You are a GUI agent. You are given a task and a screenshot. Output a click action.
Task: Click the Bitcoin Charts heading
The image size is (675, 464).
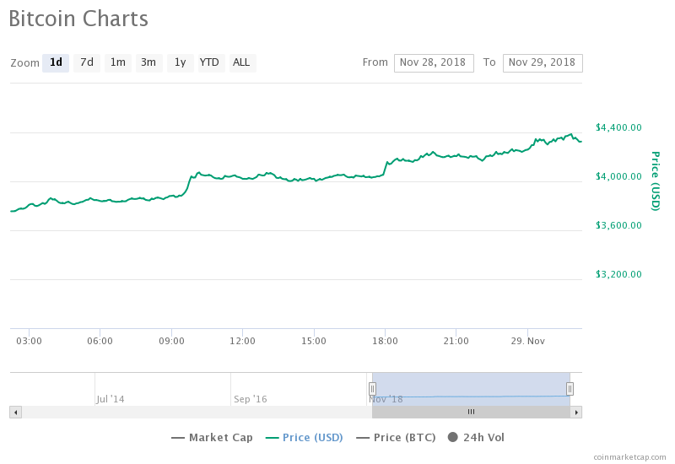(78, 19)
